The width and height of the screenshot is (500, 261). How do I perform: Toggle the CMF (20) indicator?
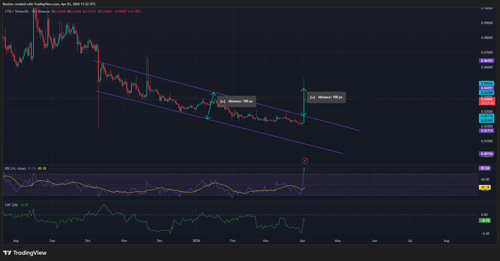pos(11,205)
